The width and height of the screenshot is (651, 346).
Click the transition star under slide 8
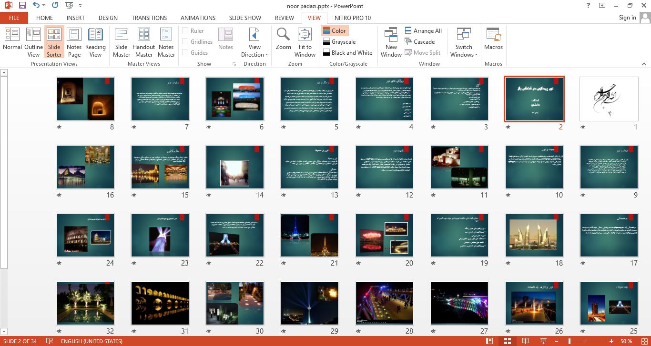(59, 127)
